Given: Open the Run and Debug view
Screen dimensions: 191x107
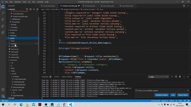Looking at the screenshot, I should [x=3, y=26].
